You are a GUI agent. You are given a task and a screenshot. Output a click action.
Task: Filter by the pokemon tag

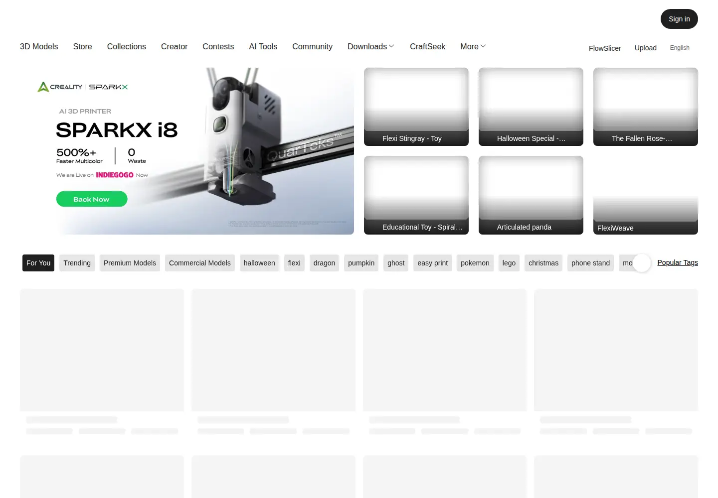(475, 263)
